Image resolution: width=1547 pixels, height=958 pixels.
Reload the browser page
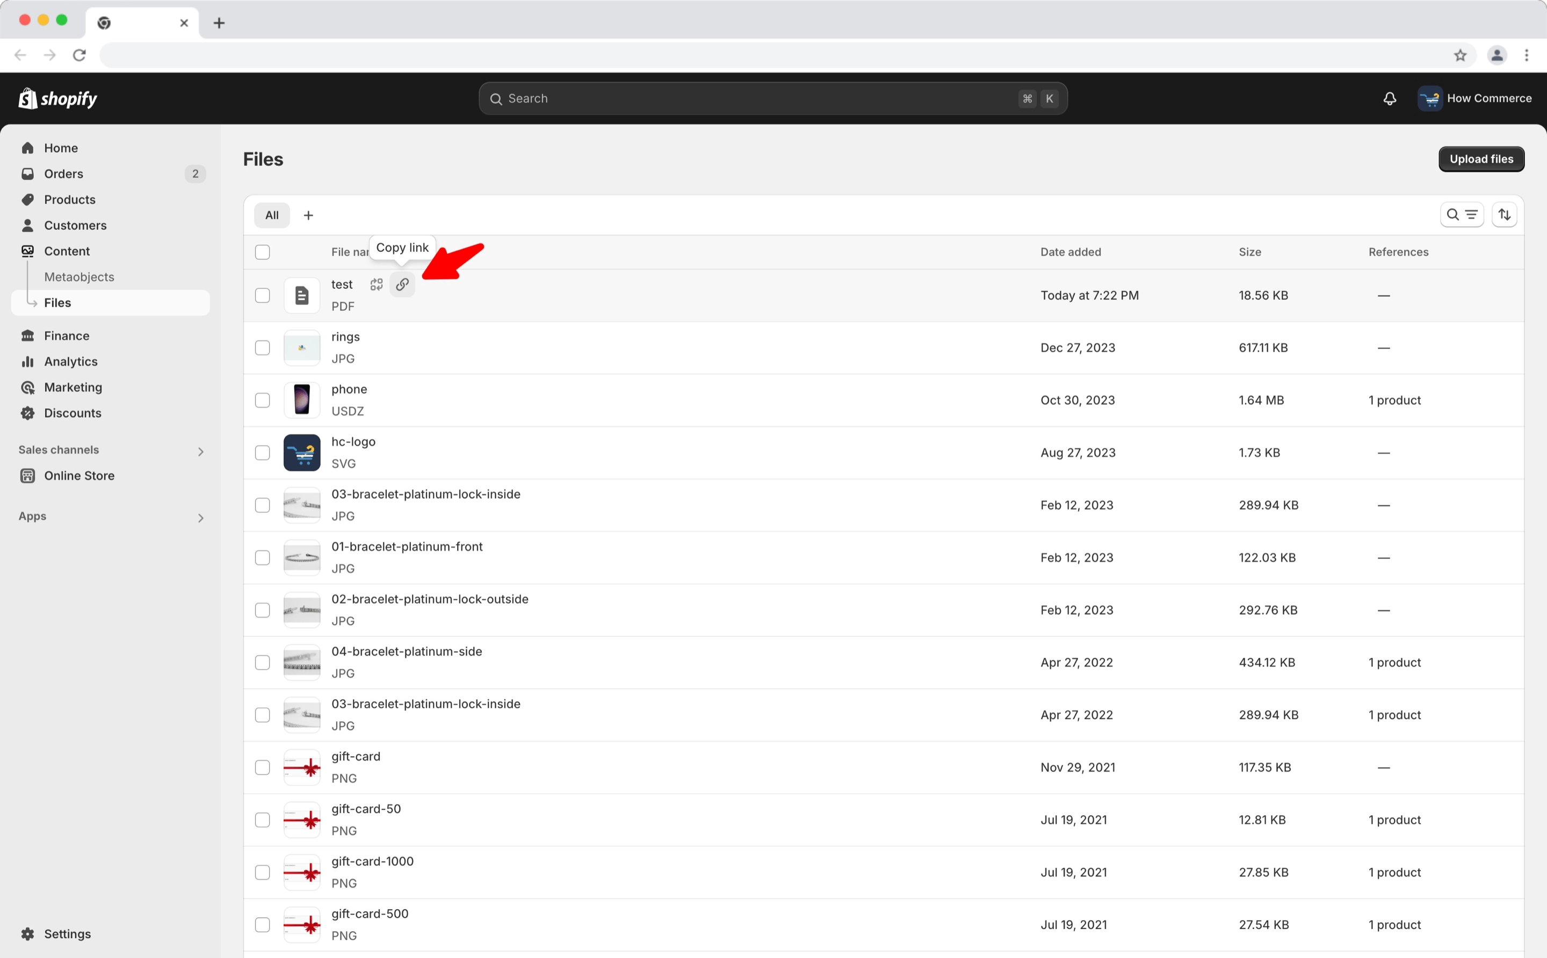[x=79, y=55]
